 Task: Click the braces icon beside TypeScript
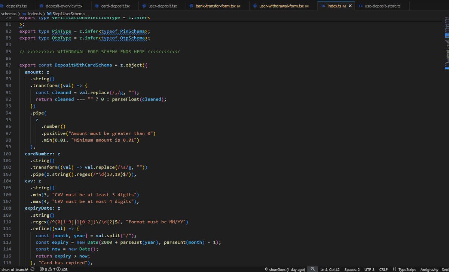coord(395,269)
